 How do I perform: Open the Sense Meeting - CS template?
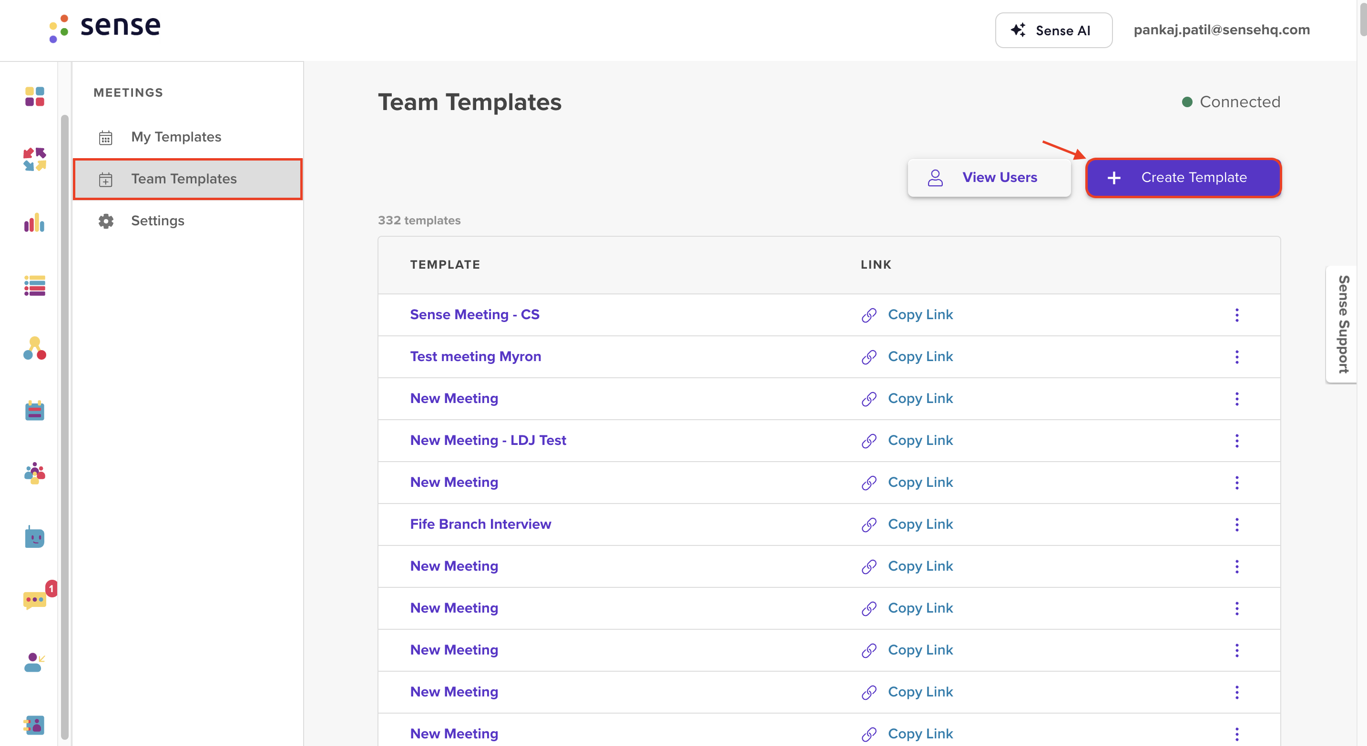point(474,314)
